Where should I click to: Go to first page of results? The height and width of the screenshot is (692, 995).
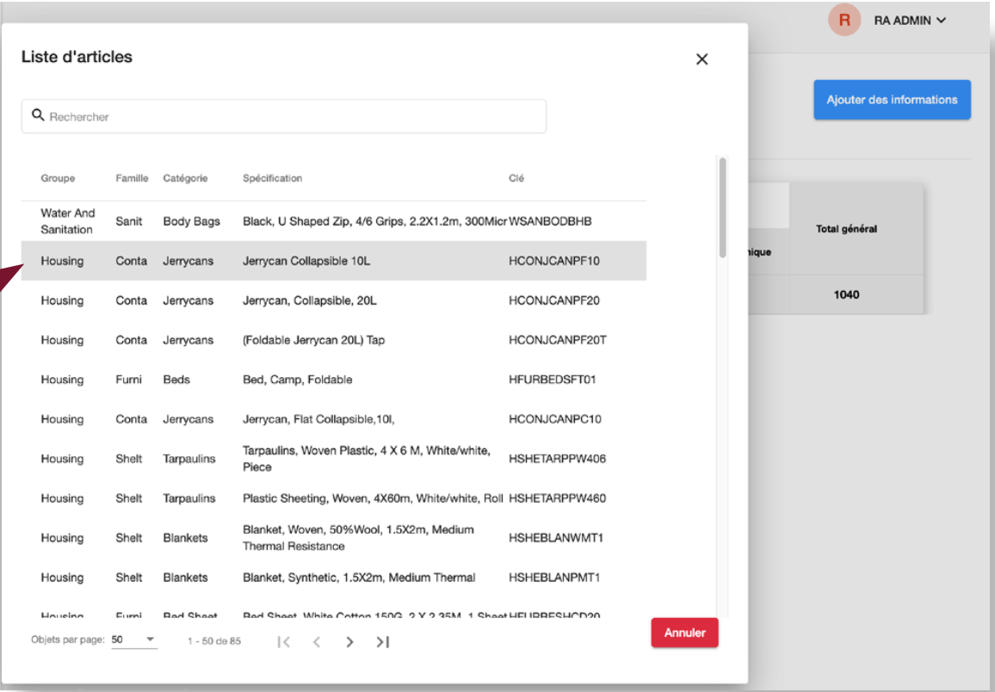(284, 642)
